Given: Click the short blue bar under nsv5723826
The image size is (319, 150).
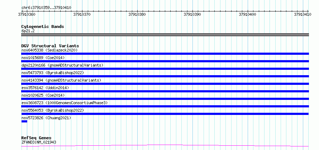Looking at the screenshot, I should coord(24,121).
